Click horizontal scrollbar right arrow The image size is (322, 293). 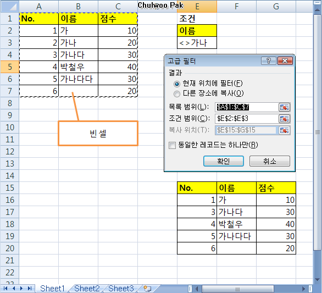click(x=303, y=289)
